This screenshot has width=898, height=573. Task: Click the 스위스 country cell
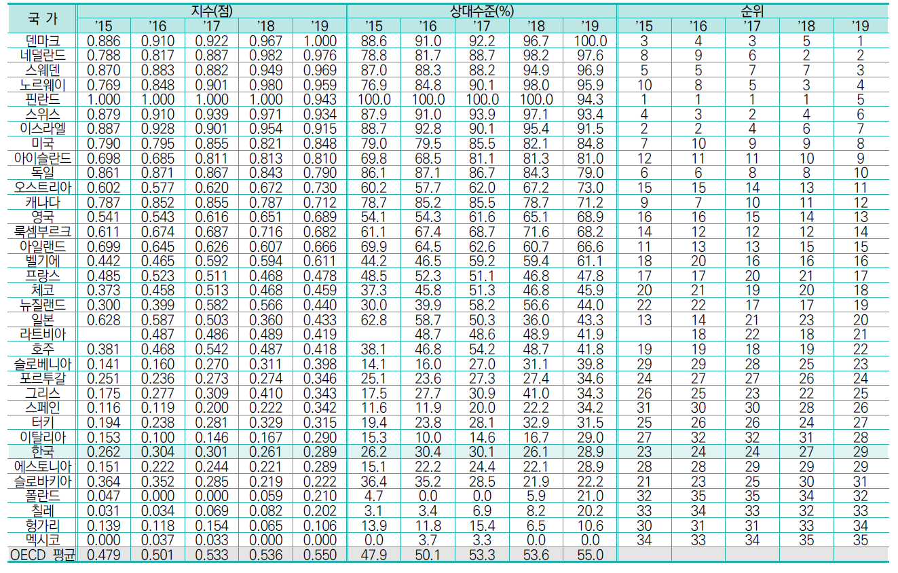pos(42,113)
